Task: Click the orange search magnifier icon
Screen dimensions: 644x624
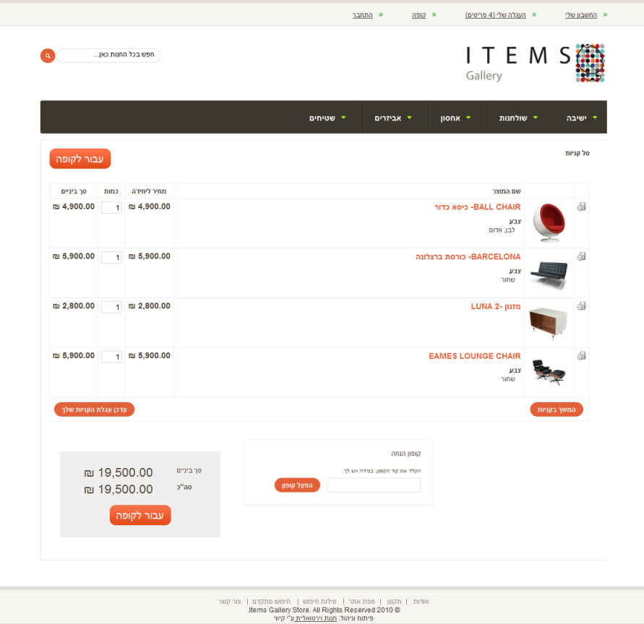Action: click(x=48, y=56)
